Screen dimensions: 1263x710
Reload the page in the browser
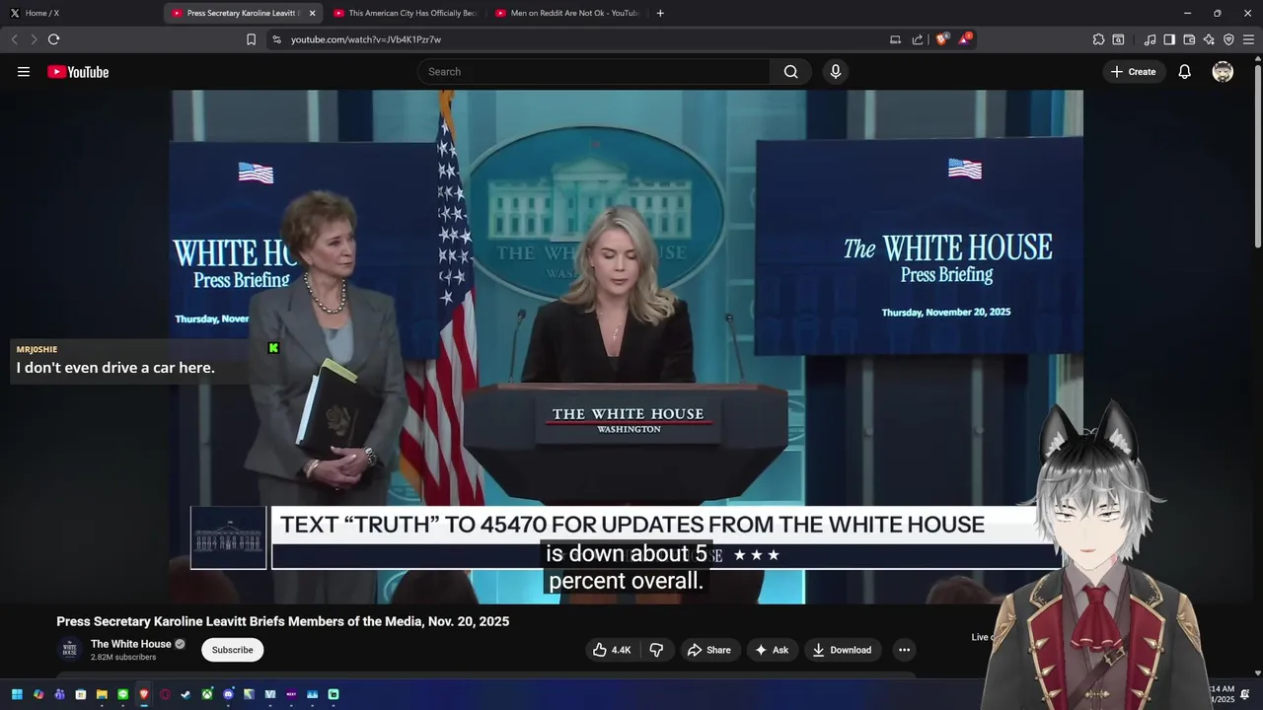pos(53,39)
